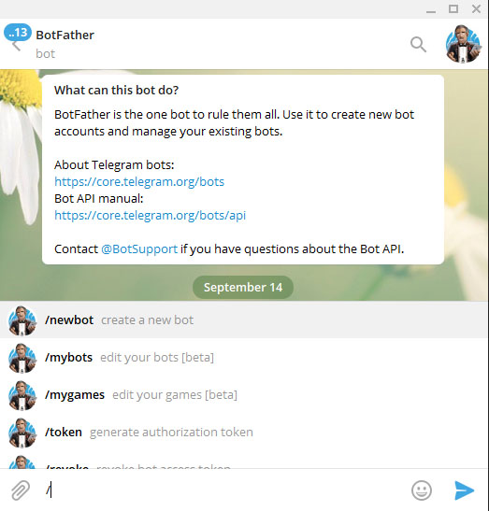This screenshot has width=489, height=511.
Task: Open the search messages magnifier icon
Action: [x=418, y=44]
